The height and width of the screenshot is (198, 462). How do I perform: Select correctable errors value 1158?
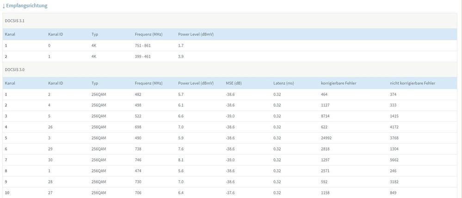[x=325, y=193]
